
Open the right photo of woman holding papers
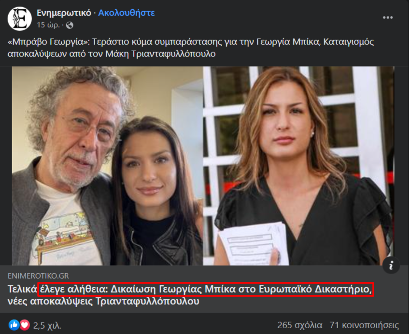tap(299, 166)
